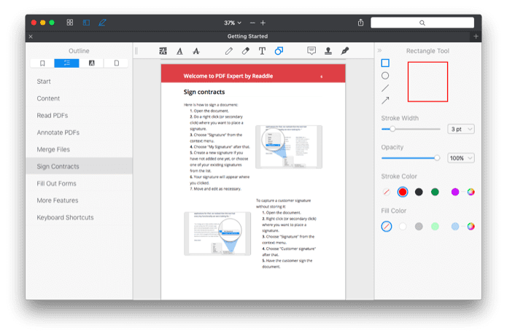
Task: Select the strikethrough text tool
Action: (196, 51)
